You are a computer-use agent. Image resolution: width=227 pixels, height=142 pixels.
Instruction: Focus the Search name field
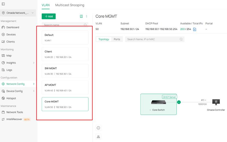[65, 25]
